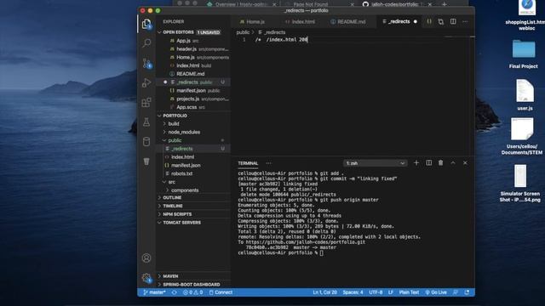Image resolution: width=545 pixels, height=306 pixels.
Task: Open the terminal panel ellipsis menu
Action: (269, 163)
